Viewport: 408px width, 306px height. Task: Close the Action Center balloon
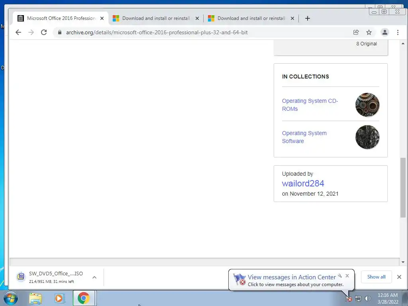pos(347,276)
